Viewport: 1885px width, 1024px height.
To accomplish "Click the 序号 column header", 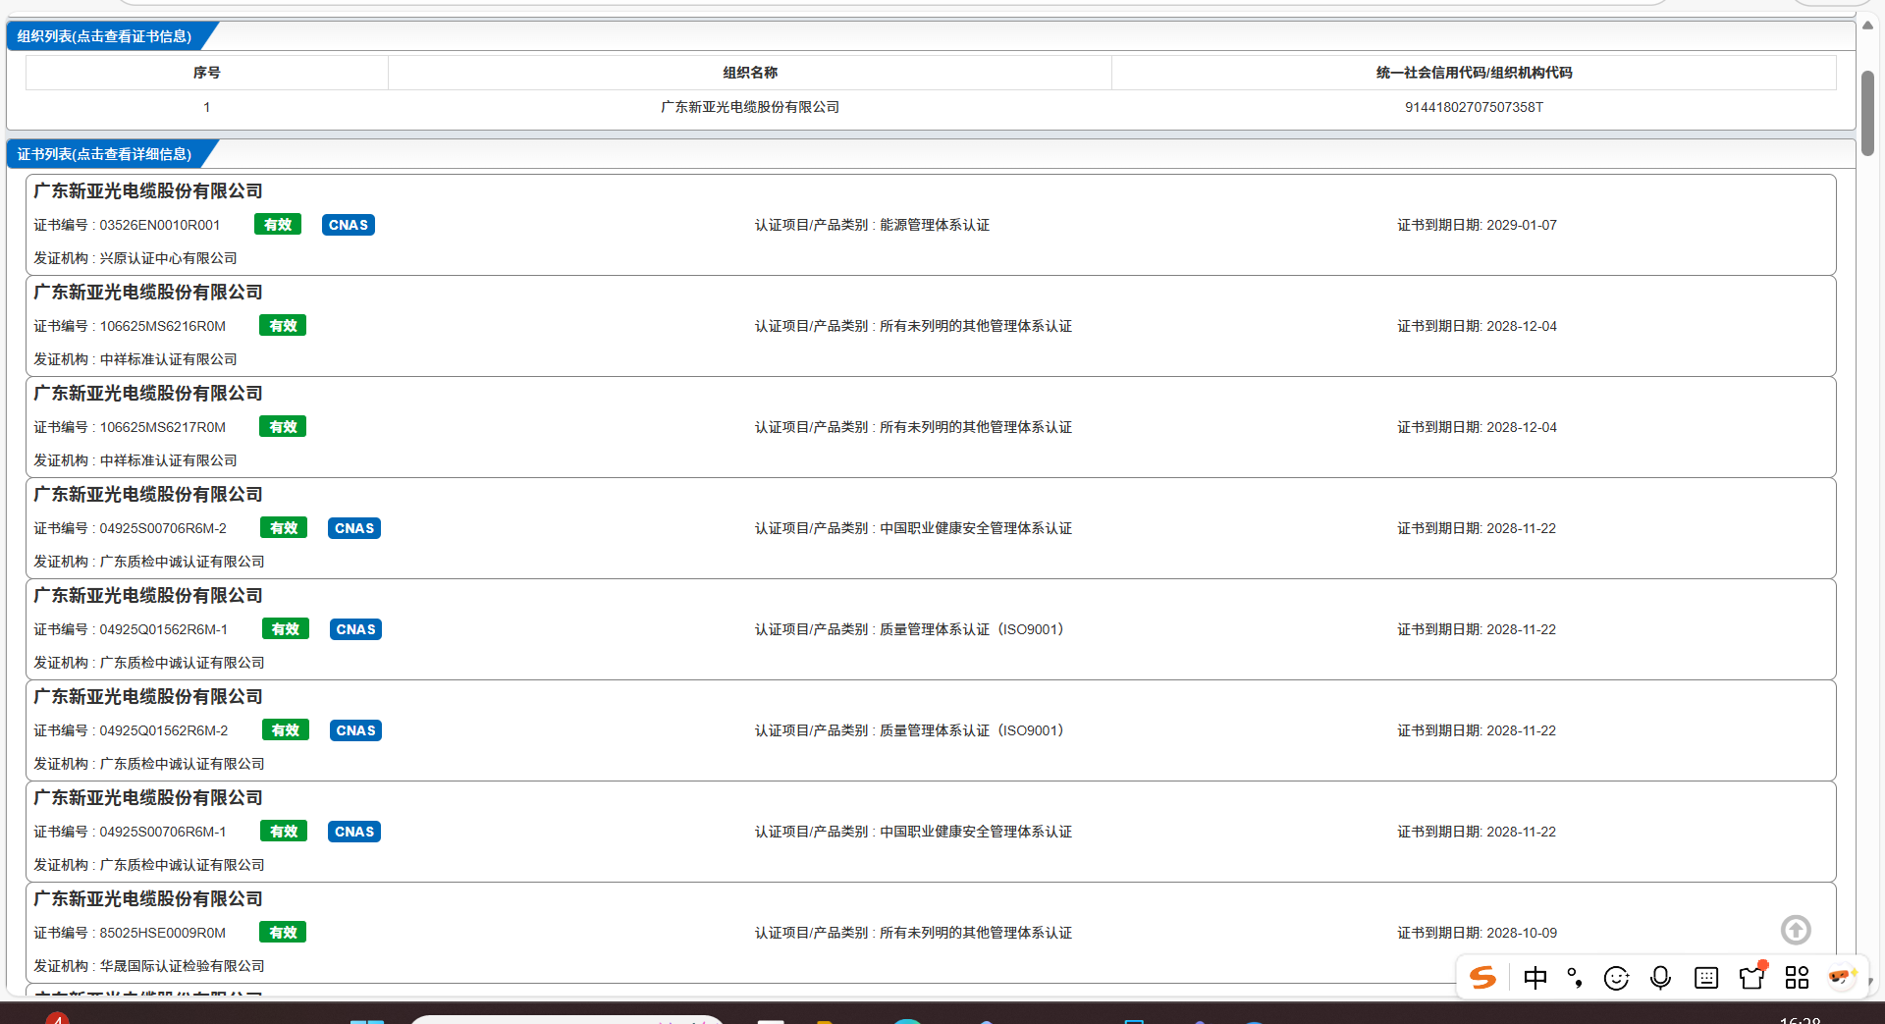I will coord(207,73).
